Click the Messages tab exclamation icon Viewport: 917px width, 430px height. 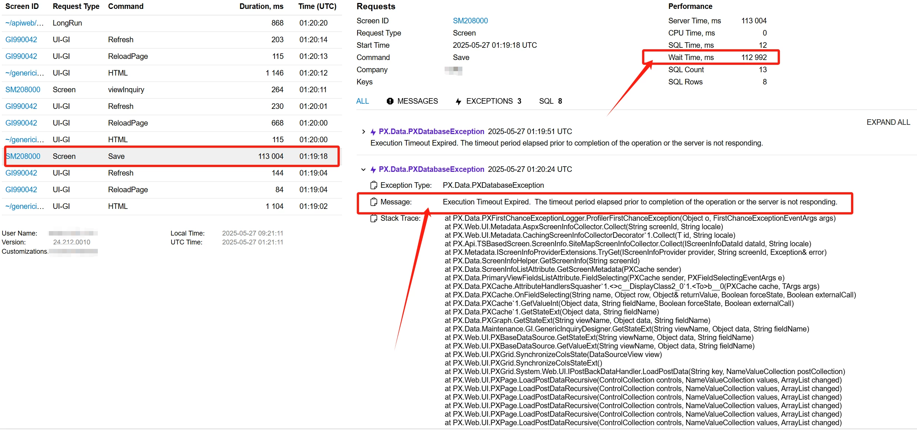pos(390,101)
